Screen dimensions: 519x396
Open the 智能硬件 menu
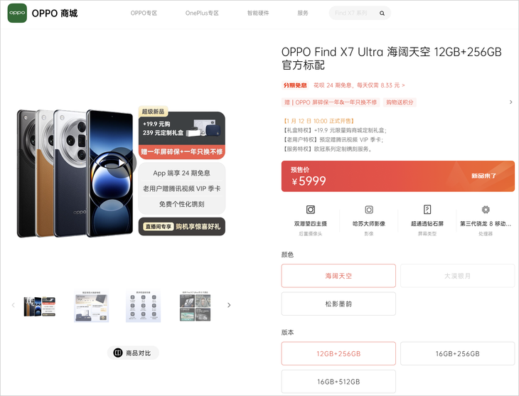pyautogui.click(x=258, y=14)
